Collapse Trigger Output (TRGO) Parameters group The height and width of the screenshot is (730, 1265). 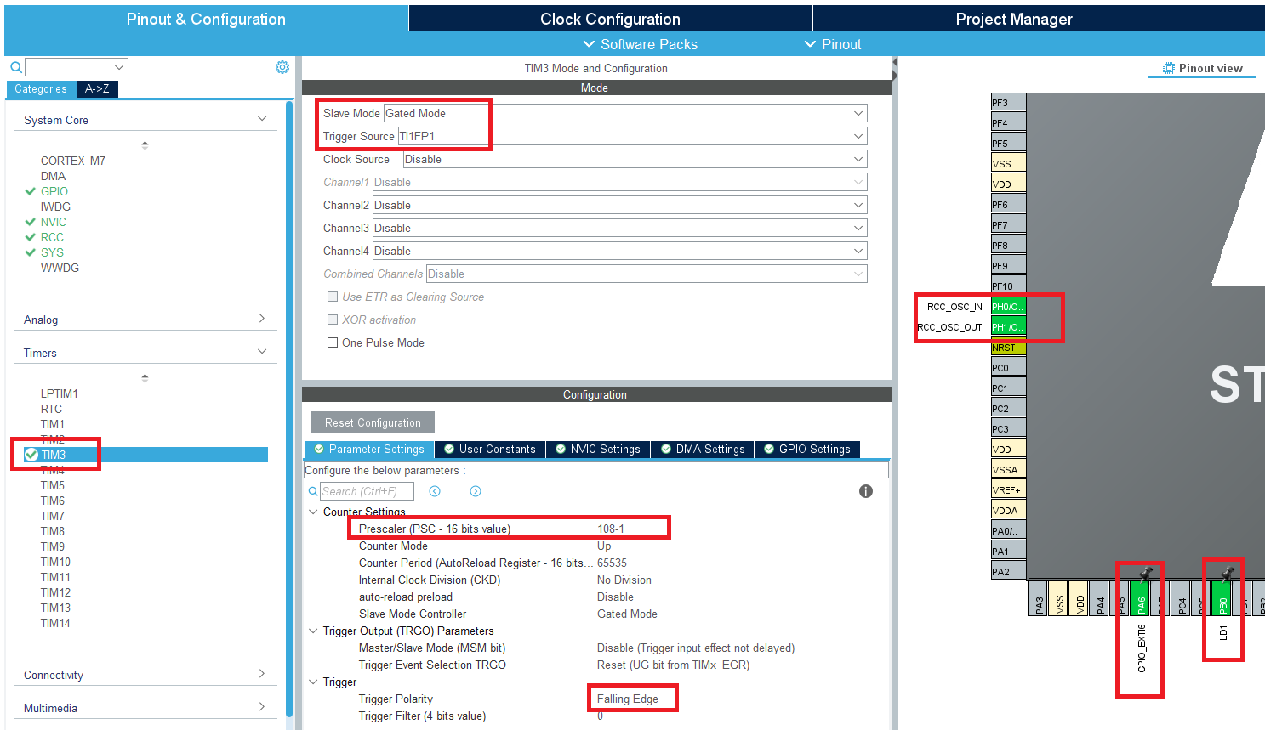[x=313, y=631]
